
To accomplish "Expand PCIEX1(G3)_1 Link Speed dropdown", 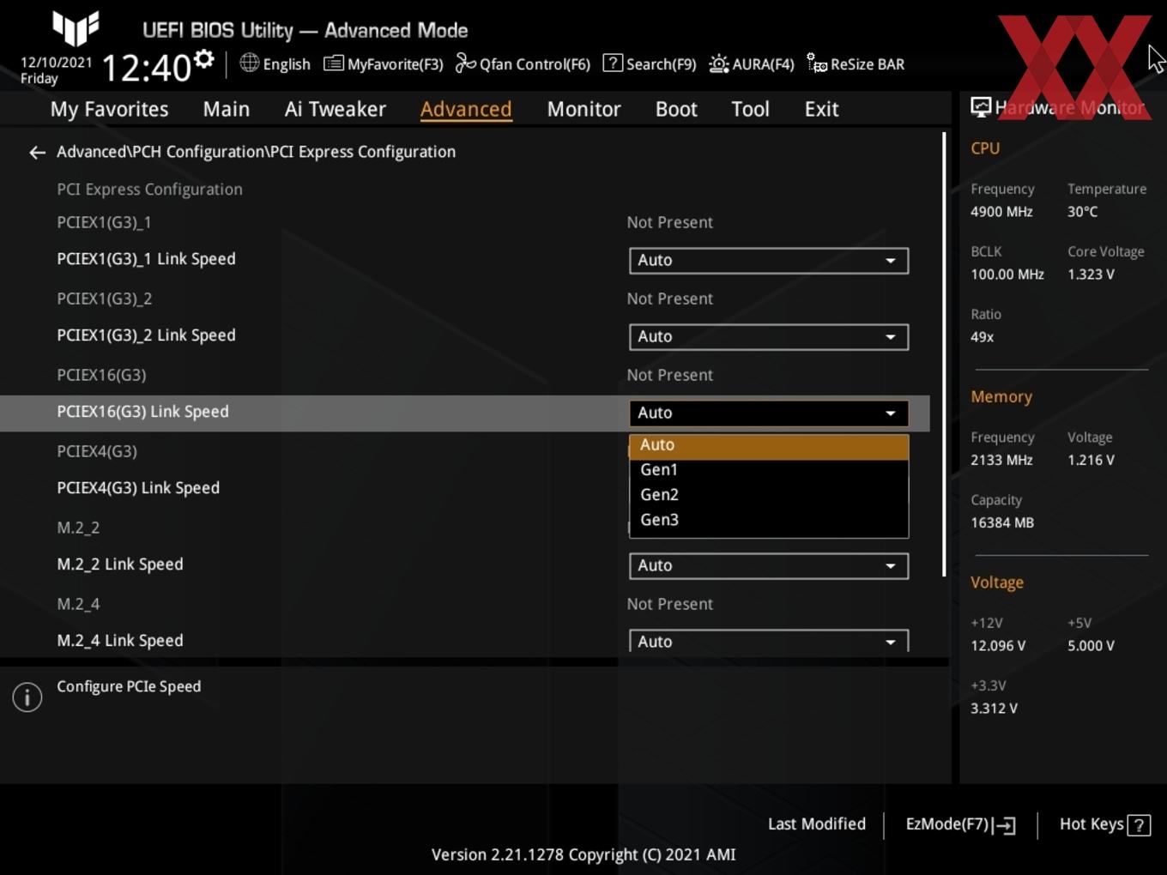I will [769, 261].
